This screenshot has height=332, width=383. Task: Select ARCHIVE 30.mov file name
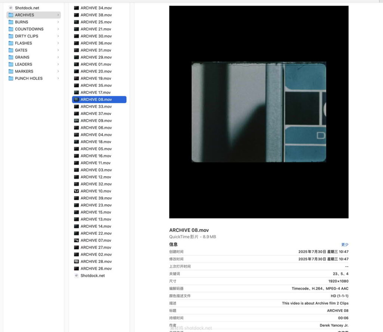[x=96, y=36]
